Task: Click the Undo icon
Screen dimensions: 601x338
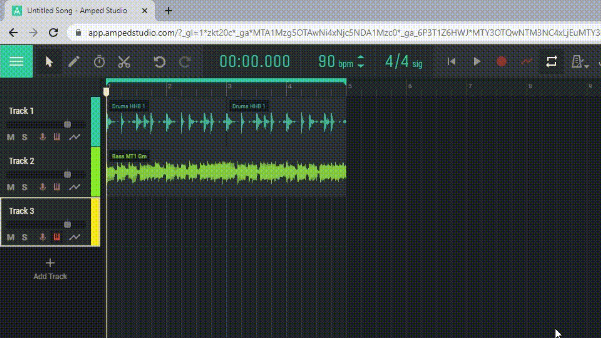Action: pyautogui.click(x=160, y=62)
